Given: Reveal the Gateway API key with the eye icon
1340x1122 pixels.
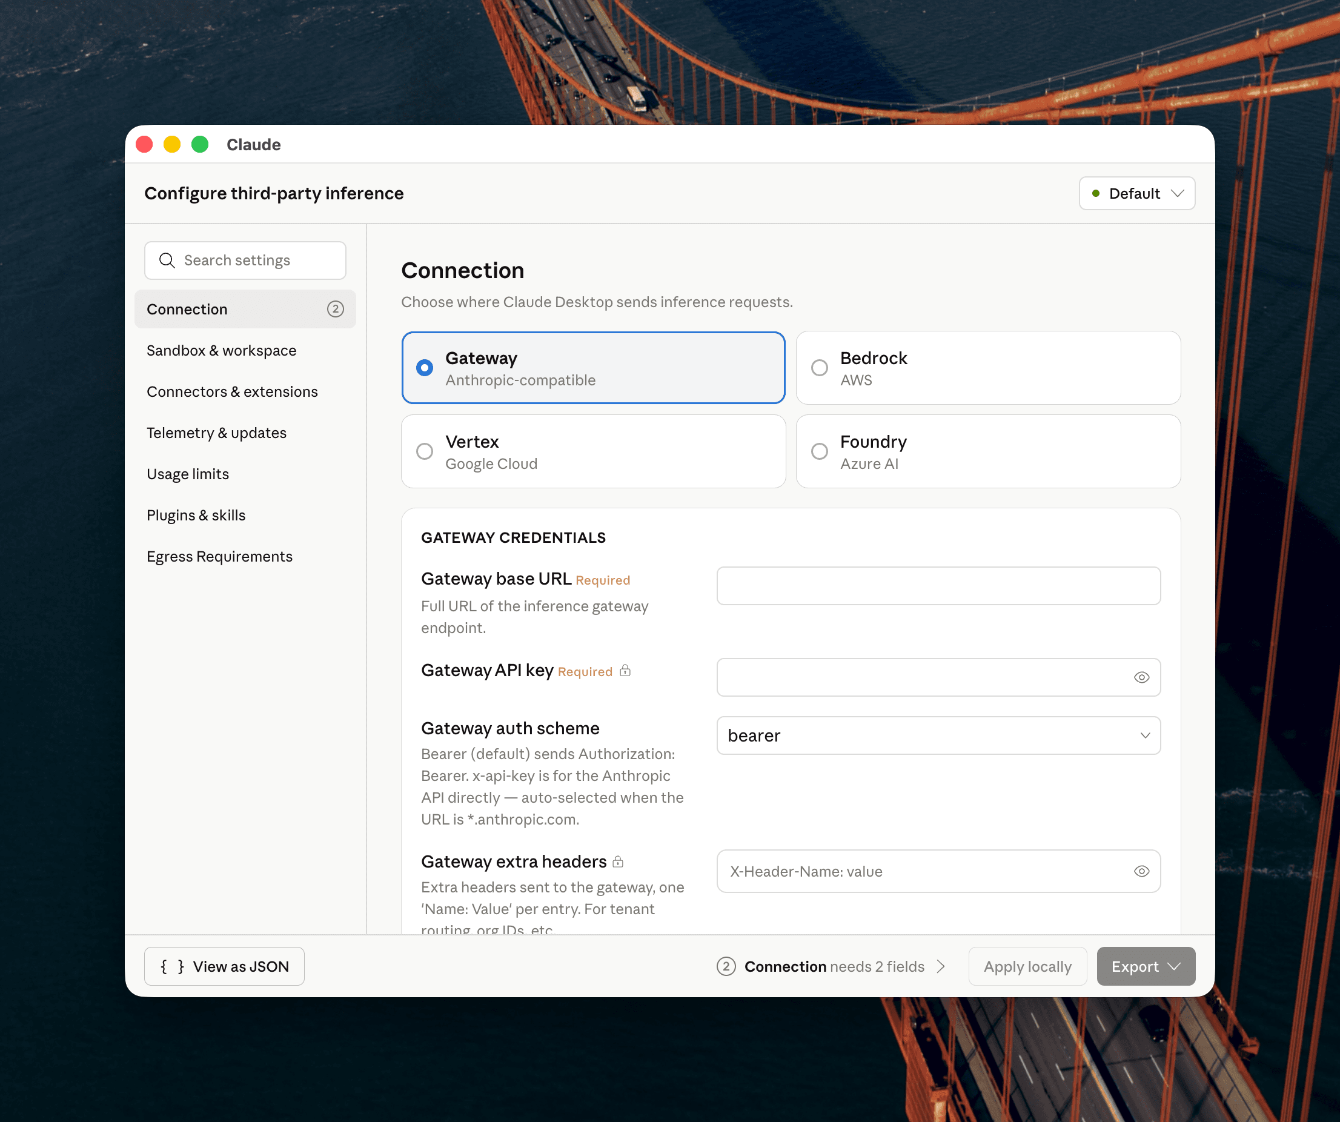Looking at the screenshot, I should click(1141, 677).
